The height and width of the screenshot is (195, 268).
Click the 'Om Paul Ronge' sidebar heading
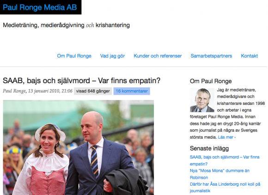pyautogui.click(x=211, y=81)
